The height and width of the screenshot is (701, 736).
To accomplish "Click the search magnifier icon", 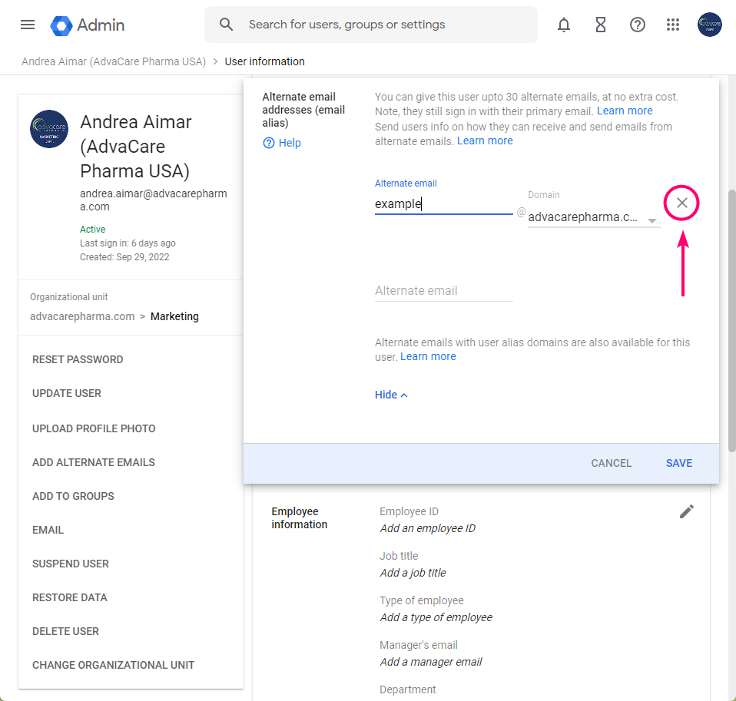I will click(x=226, y=25).
